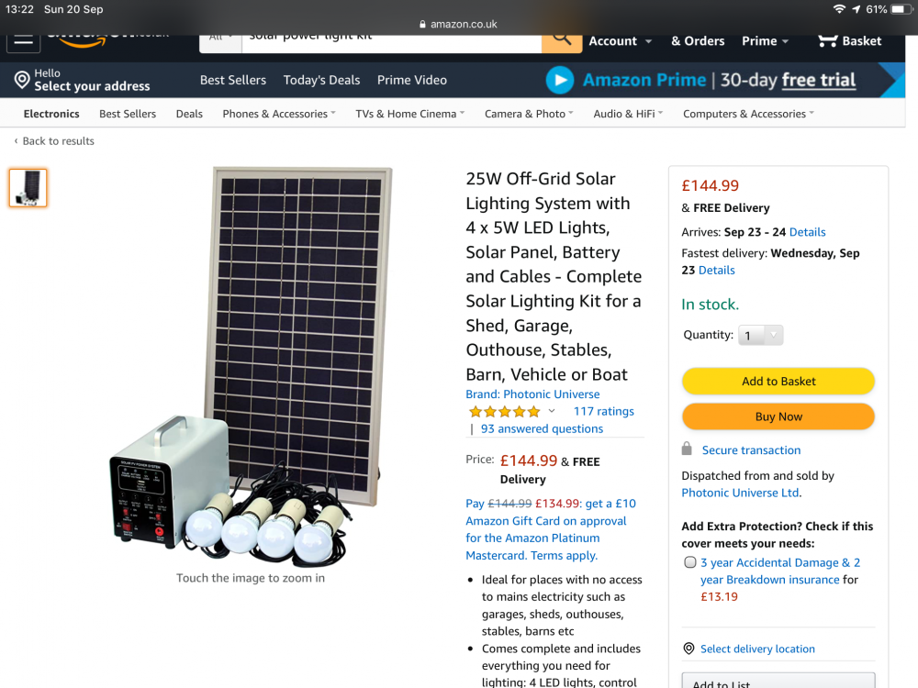Expand the Account dropdown arrow

click(648, 41)
